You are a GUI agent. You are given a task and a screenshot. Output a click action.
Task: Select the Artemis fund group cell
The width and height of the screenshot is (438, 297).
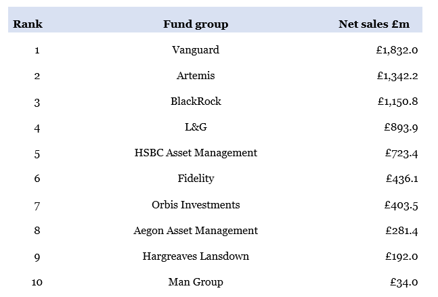click(x=196, y=76)
